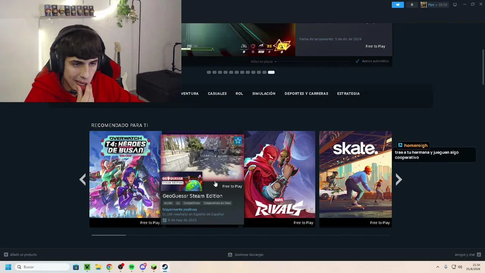Click the RECOMENDADO PARA TI heading
Image resolution: width=485 pixels, height=273 pixels.
[119, 125]
